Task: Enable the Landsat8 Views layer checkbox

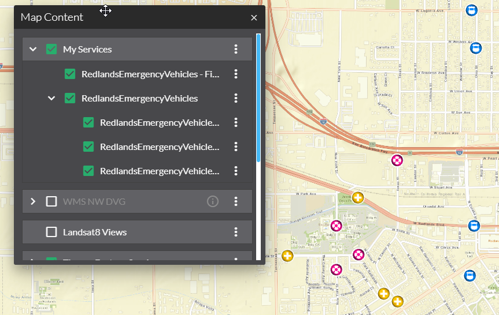Action: coord(51,232)
